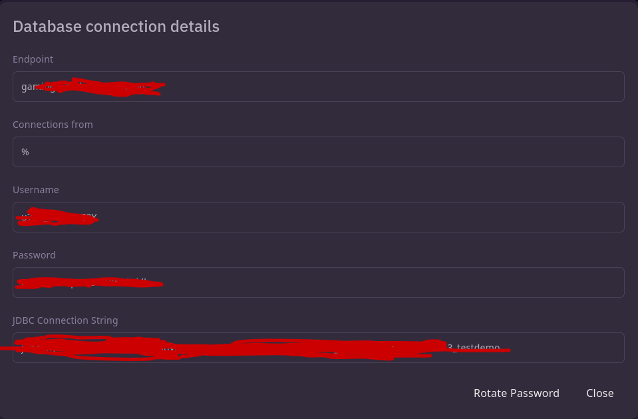Click the % value in Connections from
This screenshot has height=419, width=638.
point(25,152)
